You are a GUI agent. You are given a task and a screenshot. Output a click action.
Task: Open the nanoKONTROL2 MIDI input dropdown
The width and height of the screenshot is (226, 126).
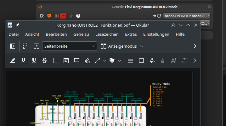[x=187, y=16]
